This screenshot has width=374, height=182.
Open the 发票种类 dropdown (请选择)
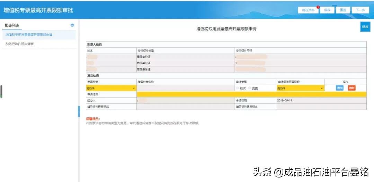tap(111, 88)
